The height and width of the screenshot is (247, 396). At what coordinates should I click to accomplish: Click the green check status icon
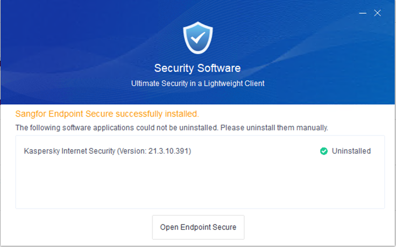(324, 151)
